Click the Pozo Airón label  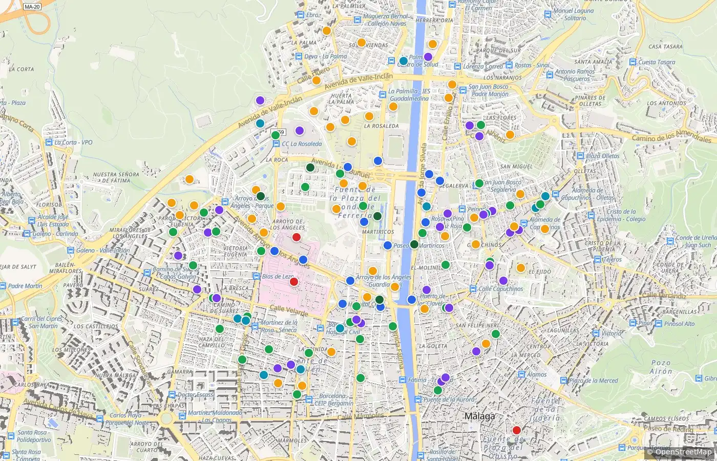(x=661, y=367)
